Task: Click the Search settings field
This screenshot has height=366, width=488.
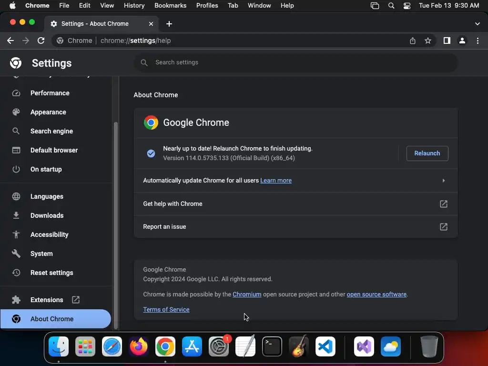Action: point(295,62)
